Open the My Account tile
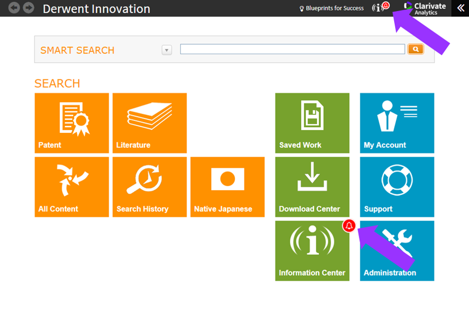Screen dimensions: 469x324 click(397, 123)
